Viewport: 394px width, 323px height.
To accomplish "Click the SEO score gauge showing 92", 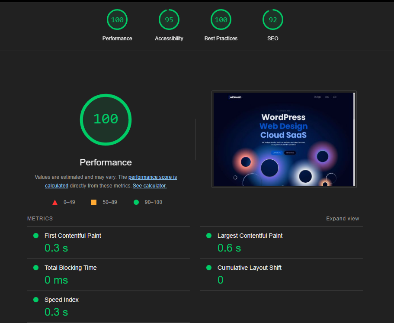I will pos(272,19).
